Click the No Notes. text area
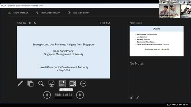 (137, 63)
